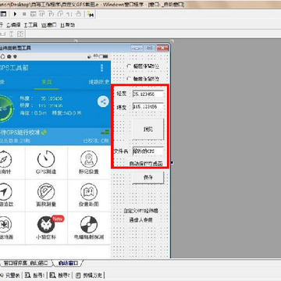Click the 文件名 input field
The height and width of the screenshot is (281, 281).
(148, 151)
